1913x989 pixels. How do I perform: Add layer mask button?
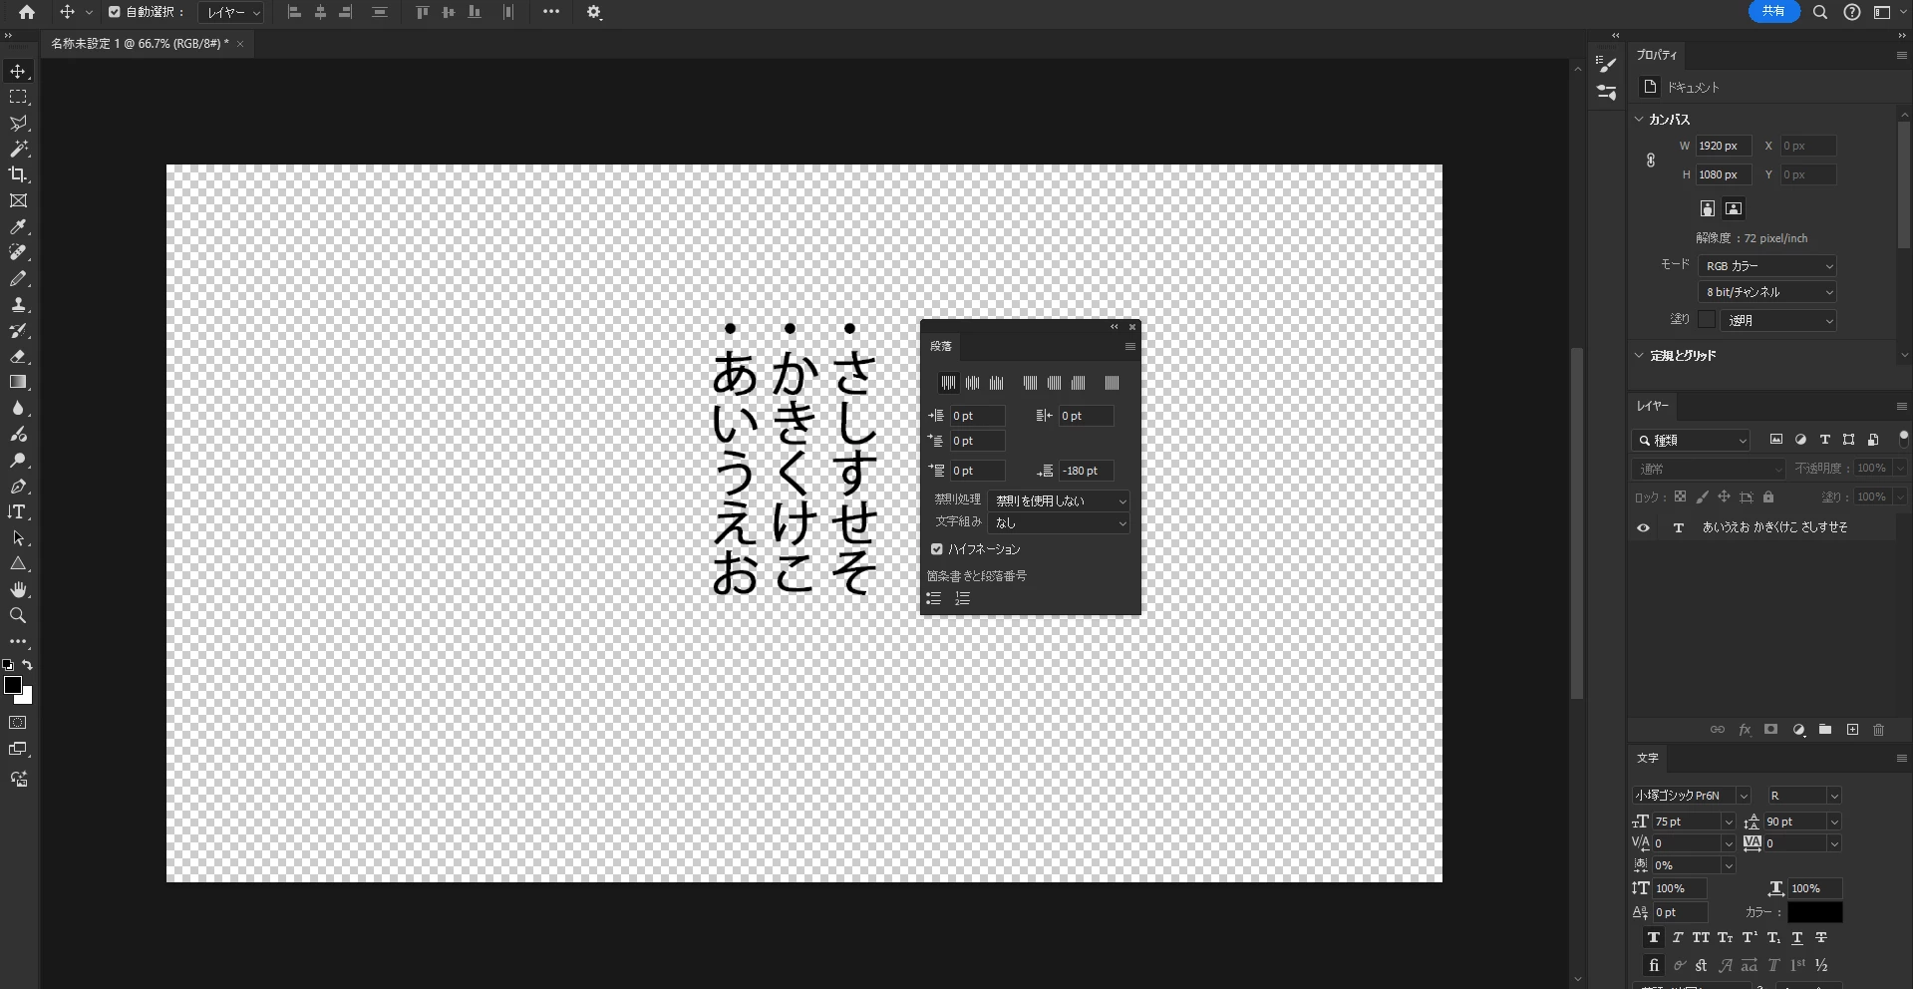(x=1771, y=730)
